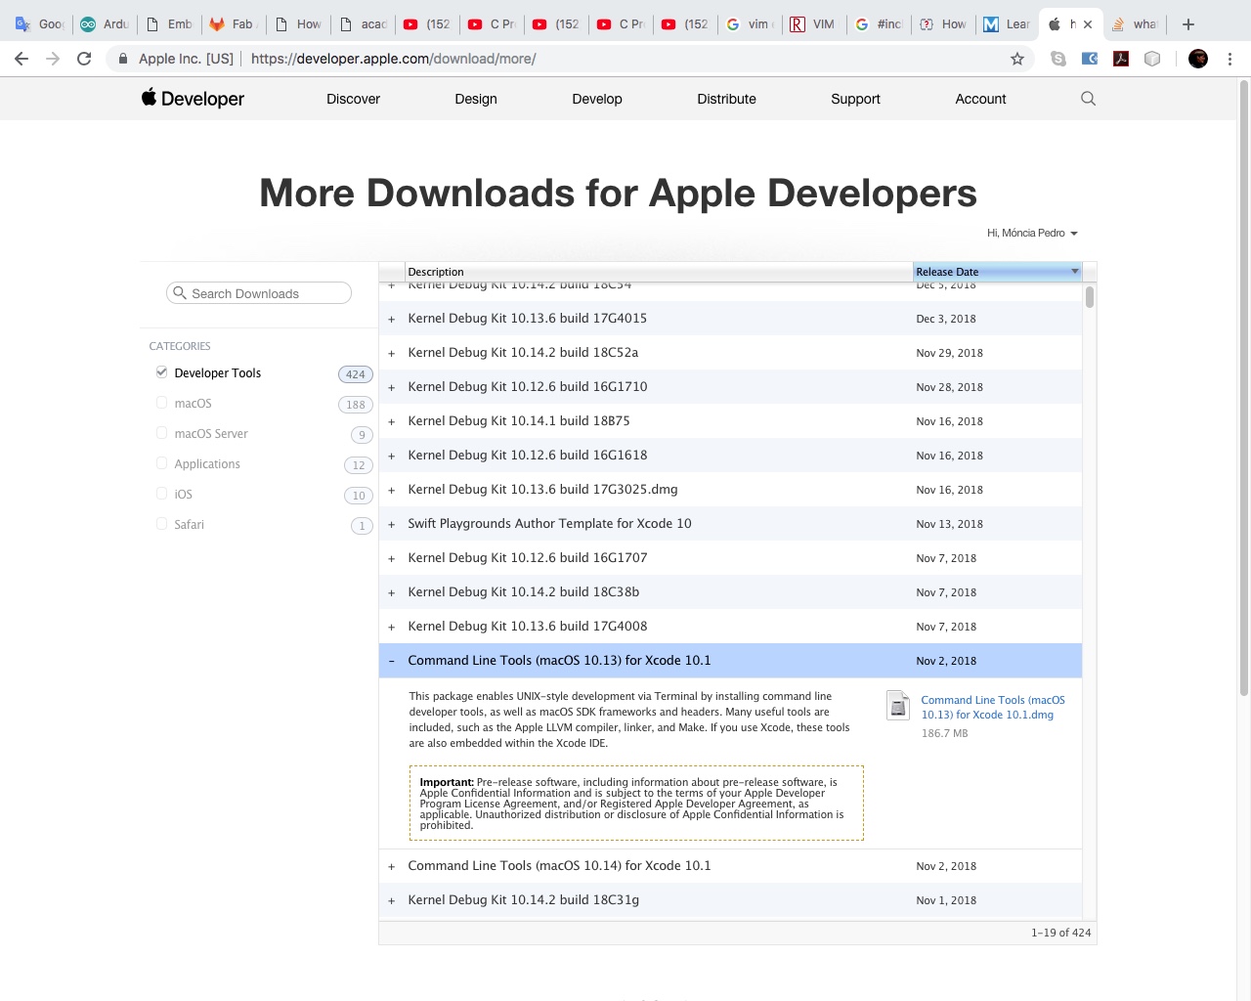
Task: Click the browser back arrow
Action: click(22, 59)
